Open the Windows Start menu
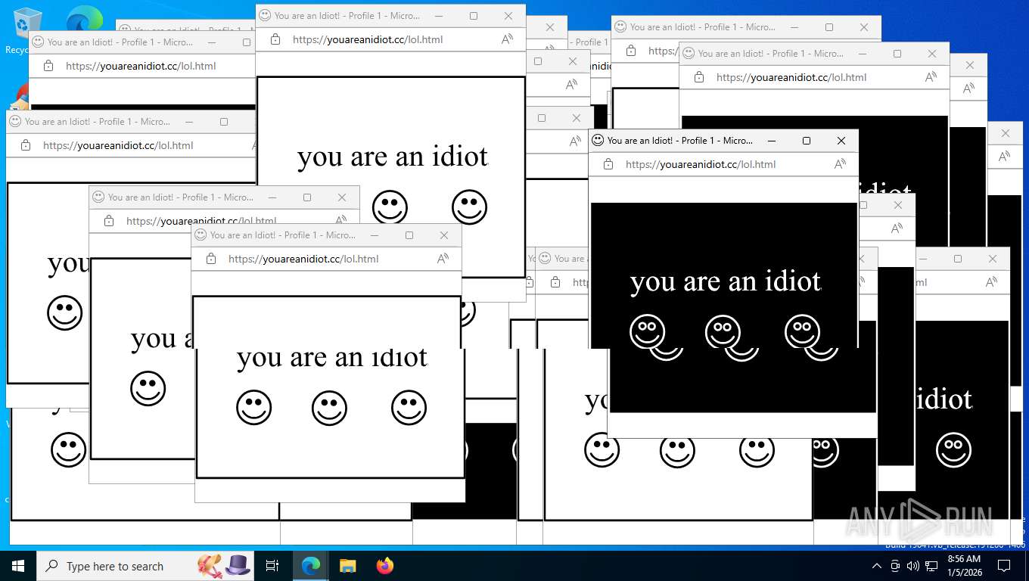This screenshot has height=581, width=1029. pos(18,566)
